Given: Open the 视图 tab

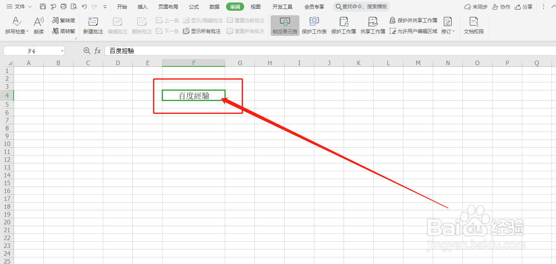Looking at the screenshot, I should 256,7.
